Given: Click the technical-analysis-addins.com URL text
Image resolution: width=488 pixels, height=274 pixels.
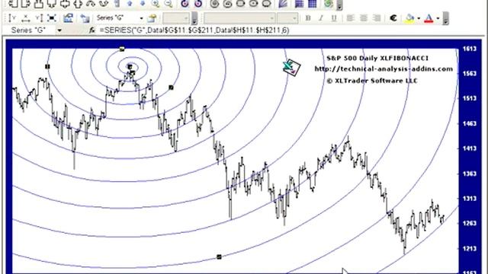Looking at the screenshot, I should [x=384, y=69].
